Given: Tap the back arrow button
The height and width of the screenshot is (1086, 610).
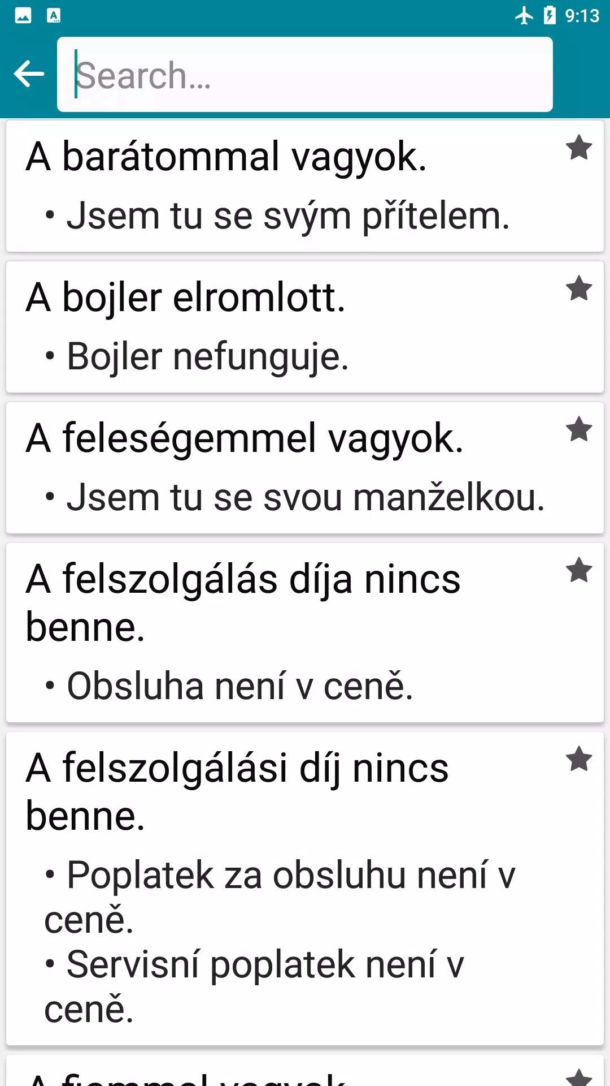Looking at the screenshot, I should pyautogui.click(x=29, y=74).
